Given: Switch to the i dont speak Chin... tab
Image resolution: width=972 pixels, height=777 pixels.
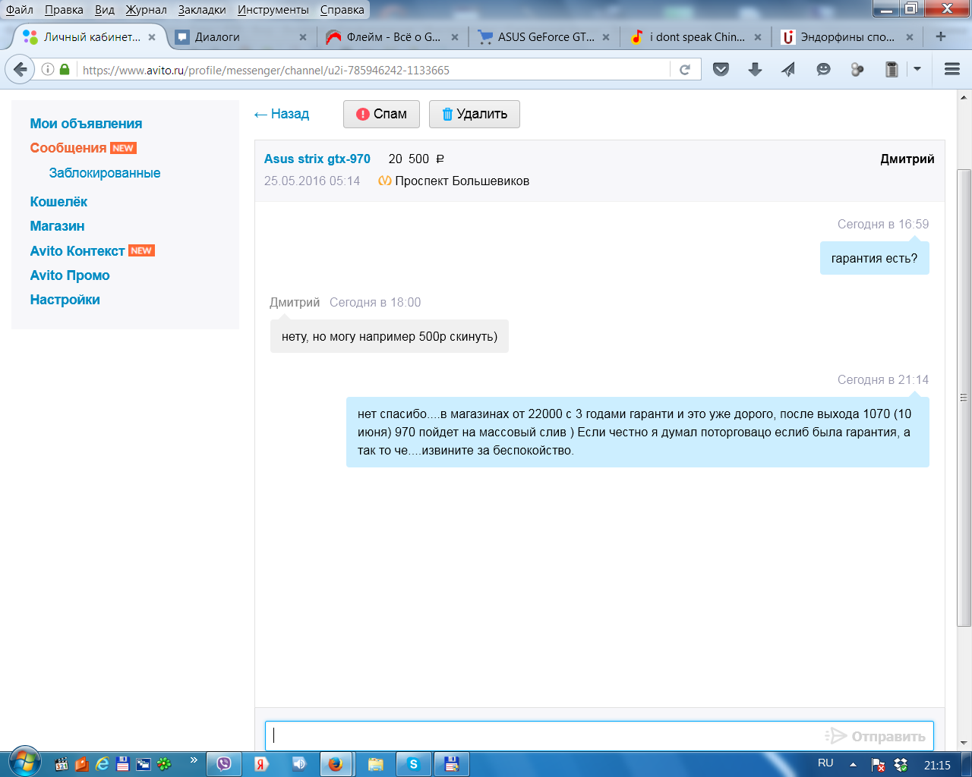Looking at the screenshot, I should 696,37.
